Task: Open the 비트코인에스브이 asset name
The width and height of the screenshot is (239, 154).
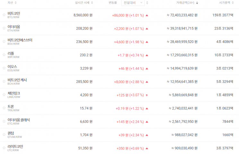Action: 20,40
